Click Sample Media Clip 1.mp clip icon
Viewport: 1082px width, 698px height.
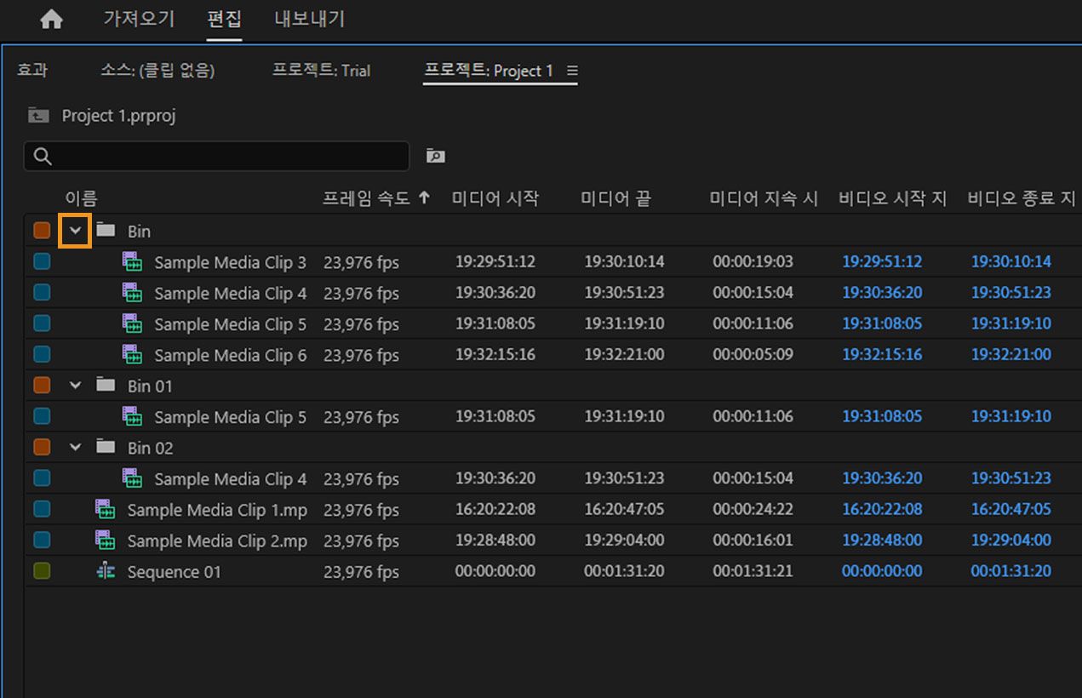[x=106, y=509]
